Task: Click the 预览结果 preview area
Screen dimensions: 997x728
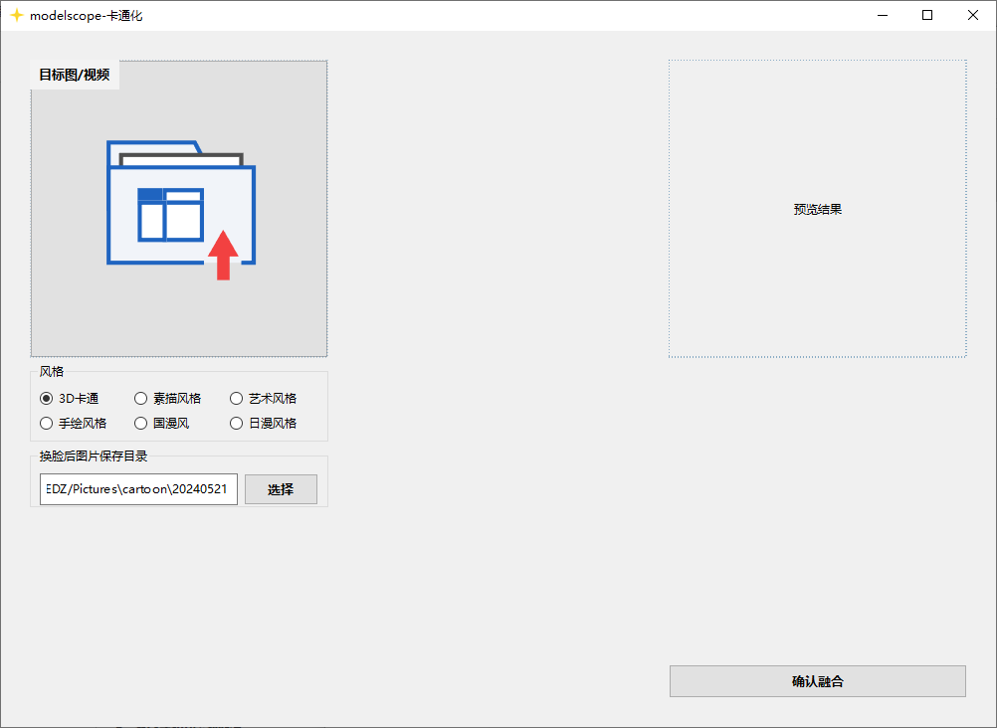Action: point(818,209)
